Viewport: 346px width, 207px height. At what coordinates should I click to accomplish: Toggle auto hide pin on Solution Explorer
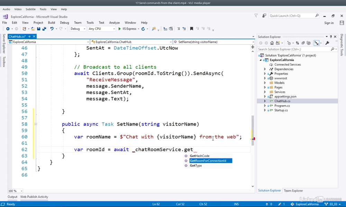coord(331,37)
